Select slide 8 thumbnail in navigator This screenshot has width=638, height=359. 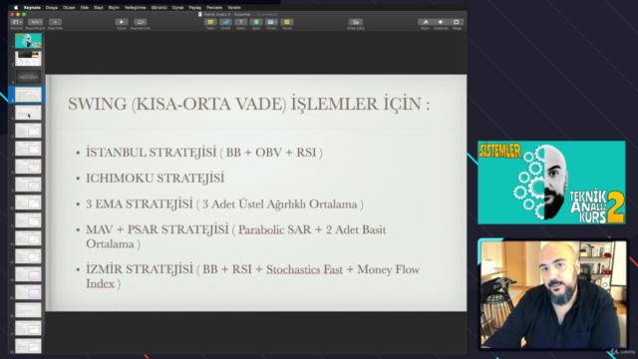coord(28,167)
